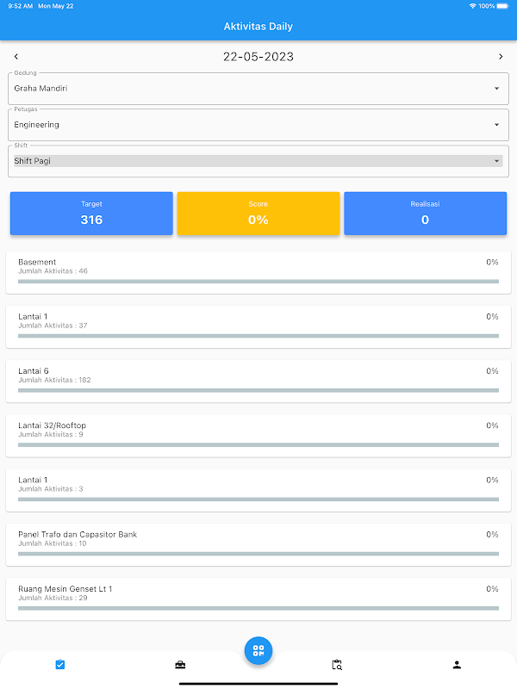Go to previous date with left chevron
Image resolution: width=517 pixels, height=689 pixels.
tap(16, 57)
